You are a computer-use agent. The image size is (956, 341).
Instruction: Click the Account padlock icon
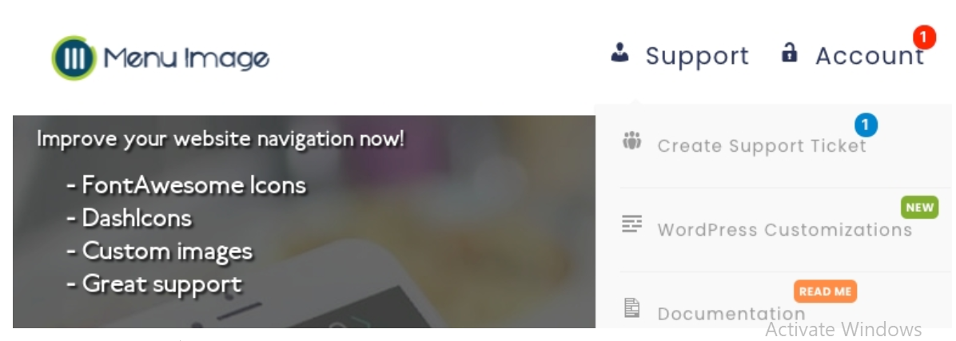(789, 53)
